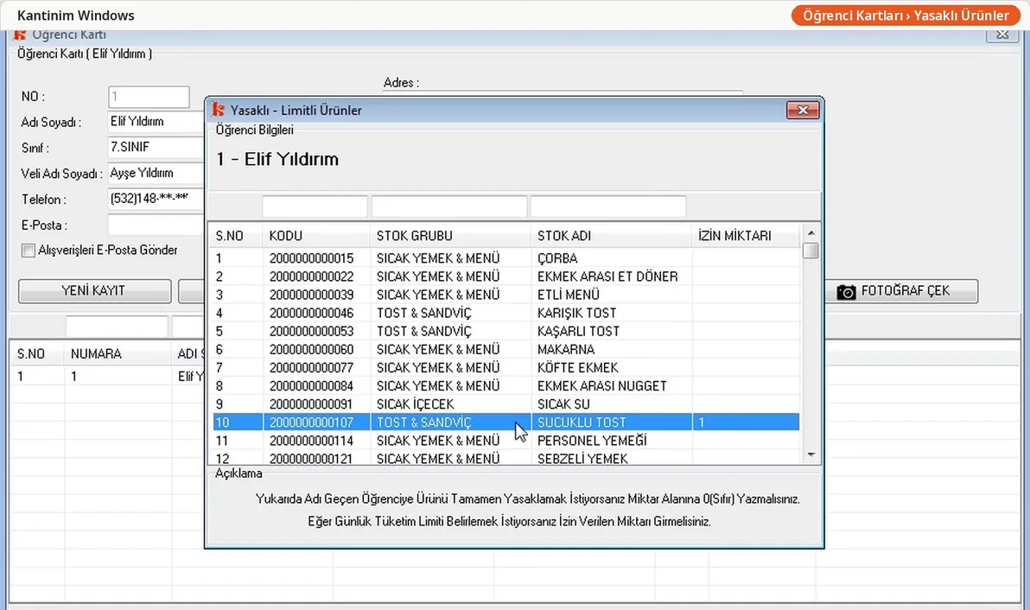The image size is (1030, 610).
Task: Sort by the STOK GRUBU column header
Action: 451,236
